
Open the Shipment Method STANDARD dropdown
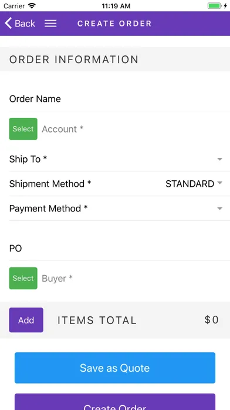tap(194, 184)
